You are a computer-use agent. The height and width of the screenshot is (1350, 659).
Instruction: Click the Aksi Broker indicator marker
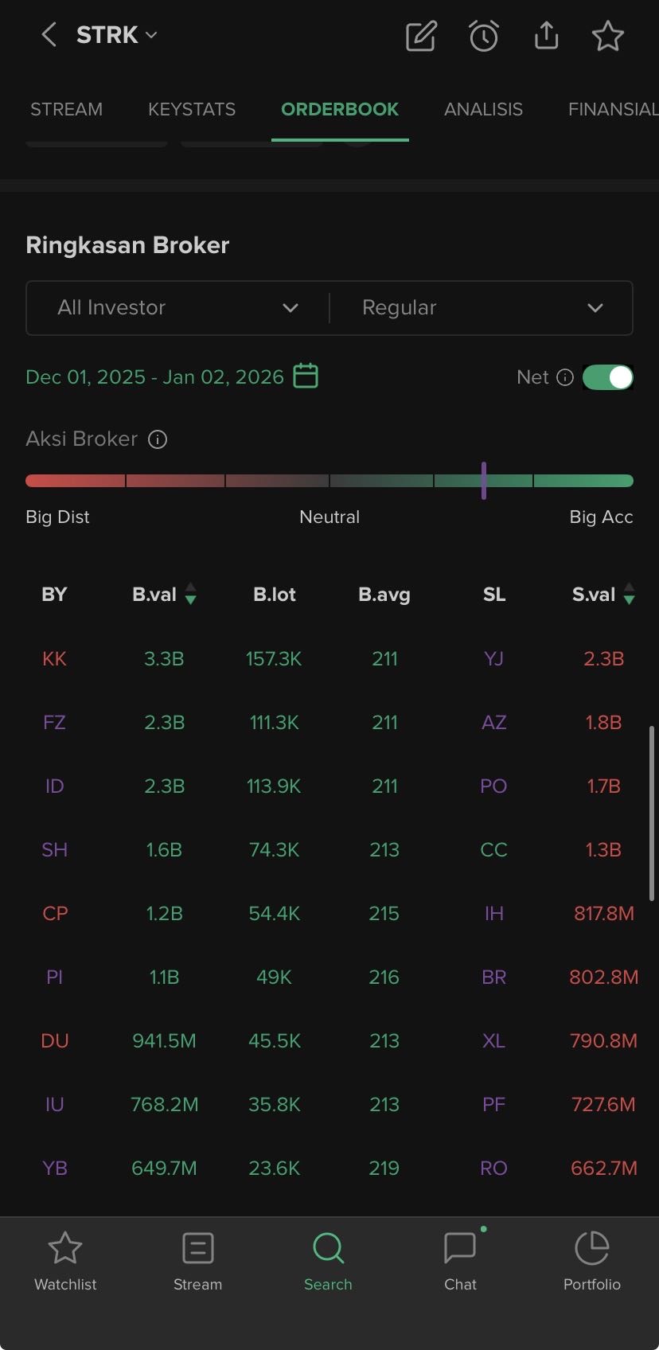tap(483, 481)
